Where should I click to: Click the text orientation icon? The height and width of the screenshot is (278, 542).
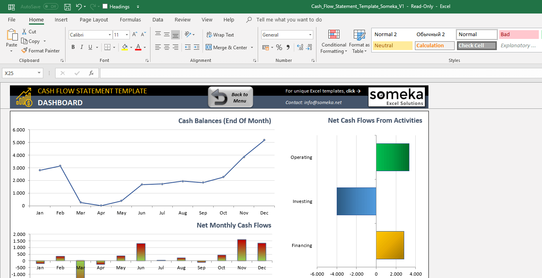[188, 35]
